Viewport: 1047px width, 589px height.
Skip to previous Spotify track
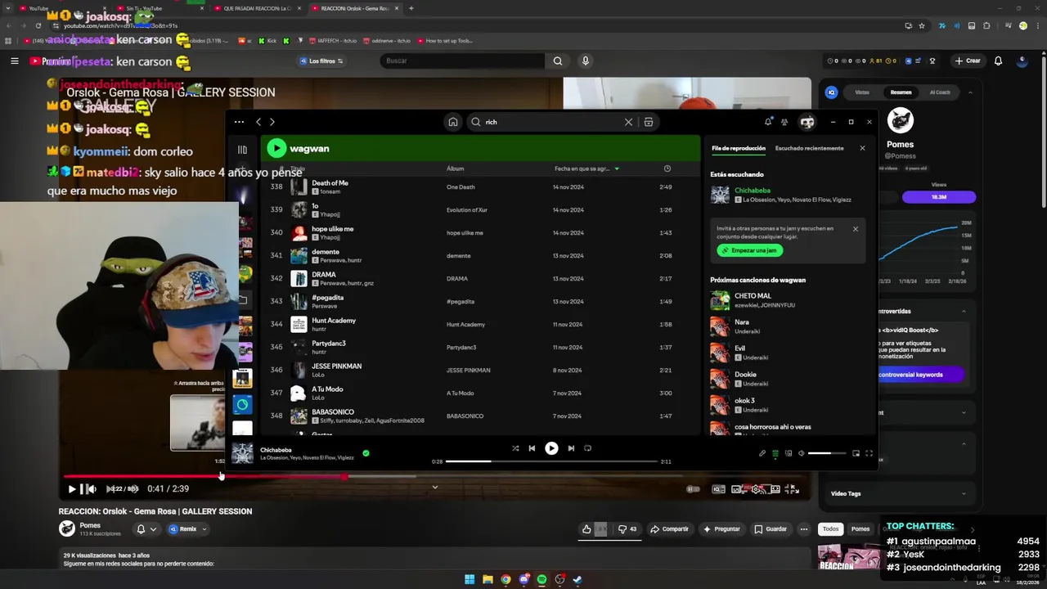[x=532, y=448]
